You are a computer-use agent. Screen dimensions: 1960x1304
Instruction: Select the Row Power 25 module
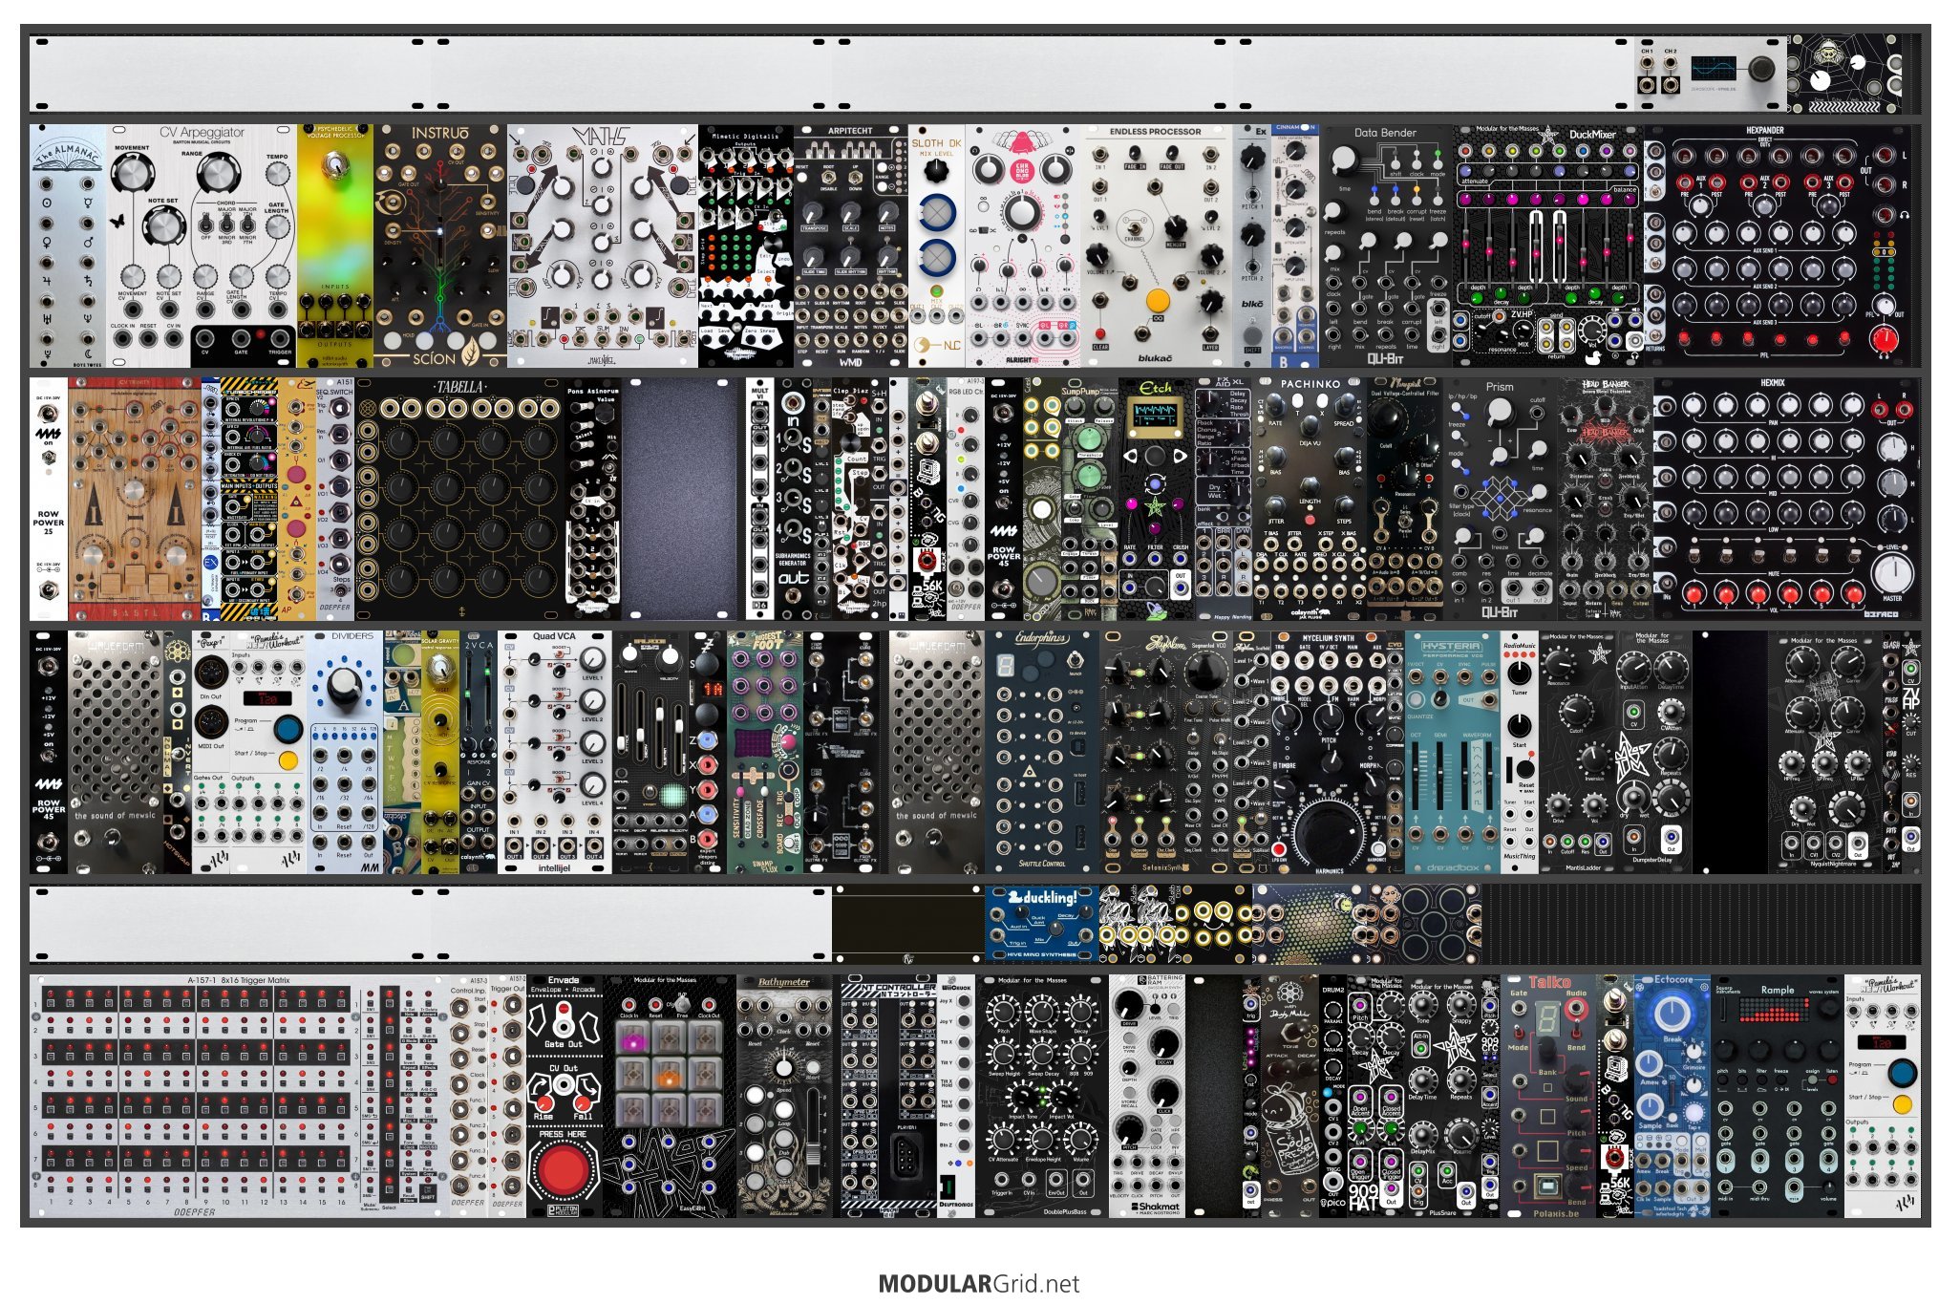point(49,499)
